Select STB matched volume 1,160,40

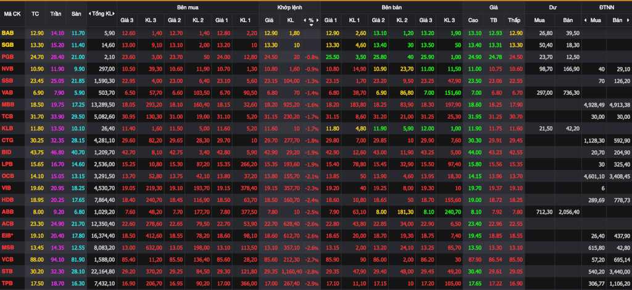pos(291,272)
